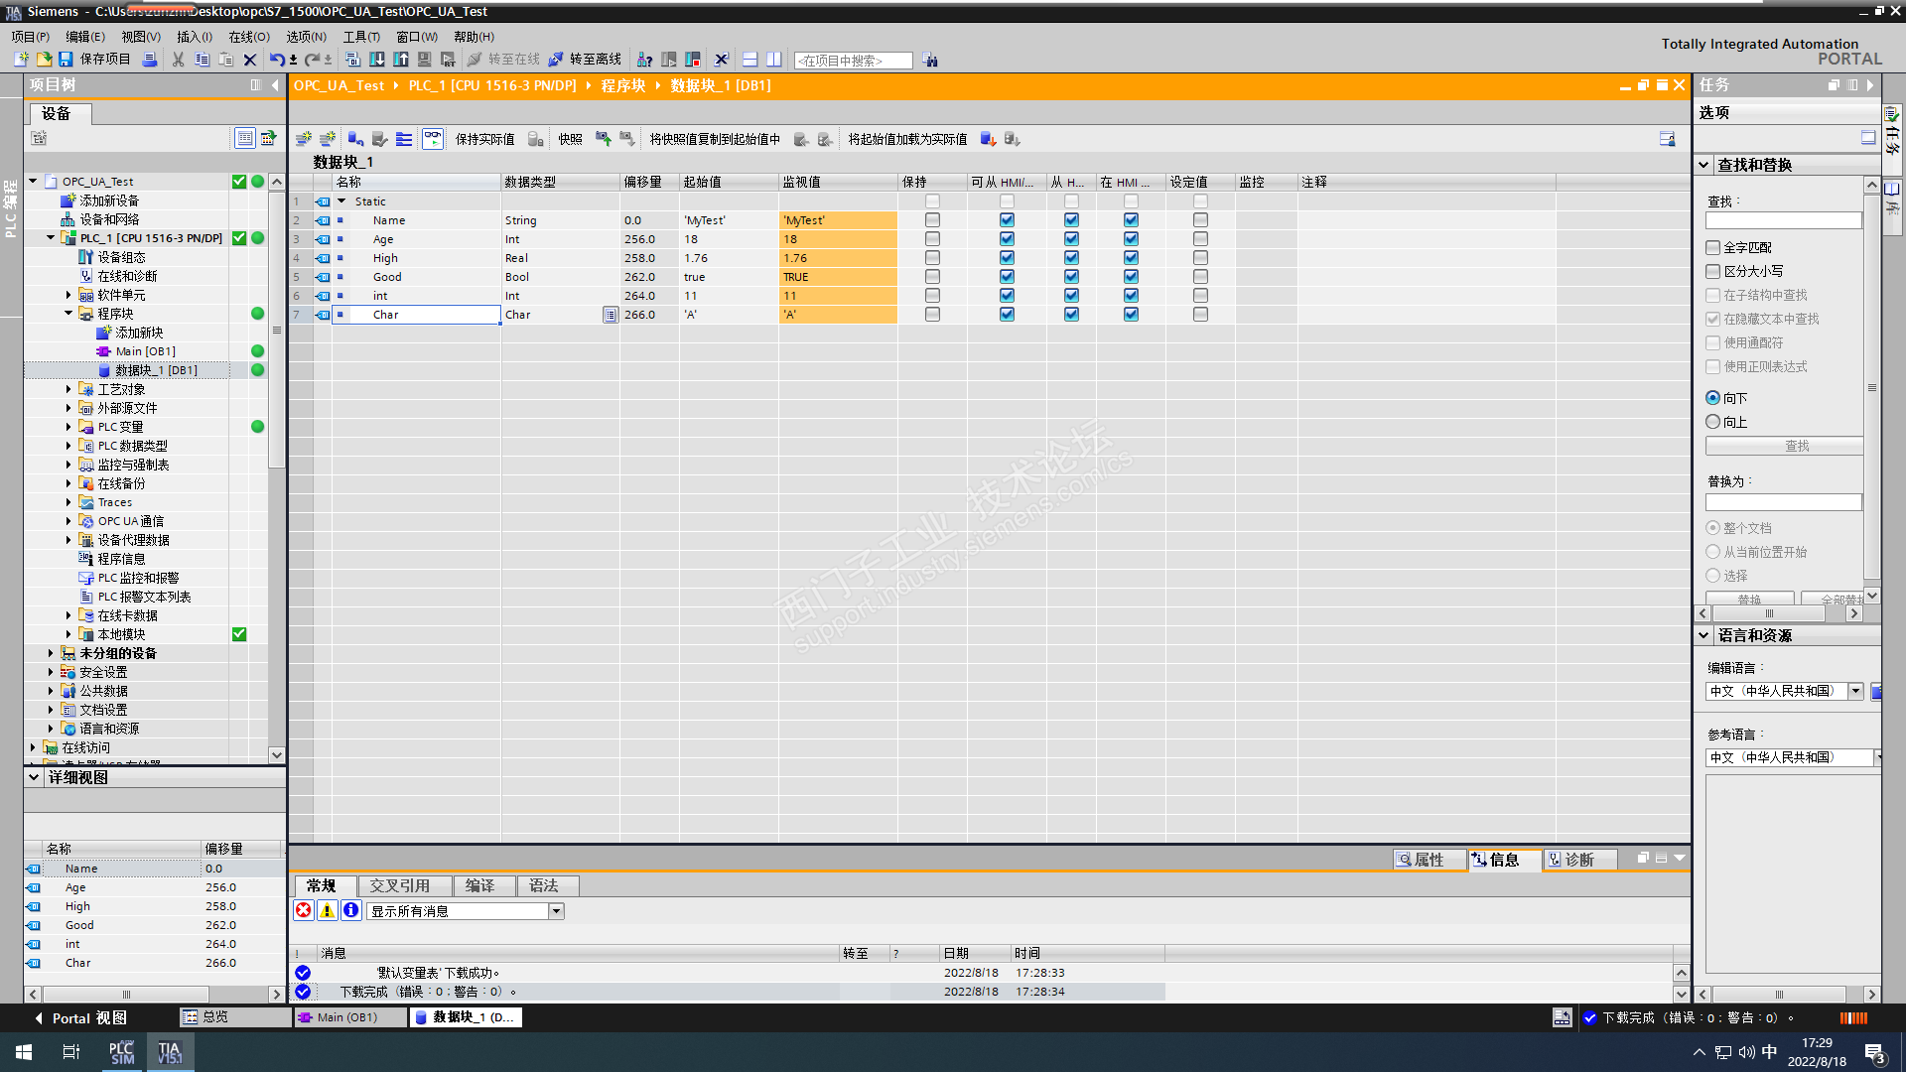The image size is (1906, 1072).
Task: Open the 显示所有消息 message filter dropdown
Action: click(x=556, y=911)
